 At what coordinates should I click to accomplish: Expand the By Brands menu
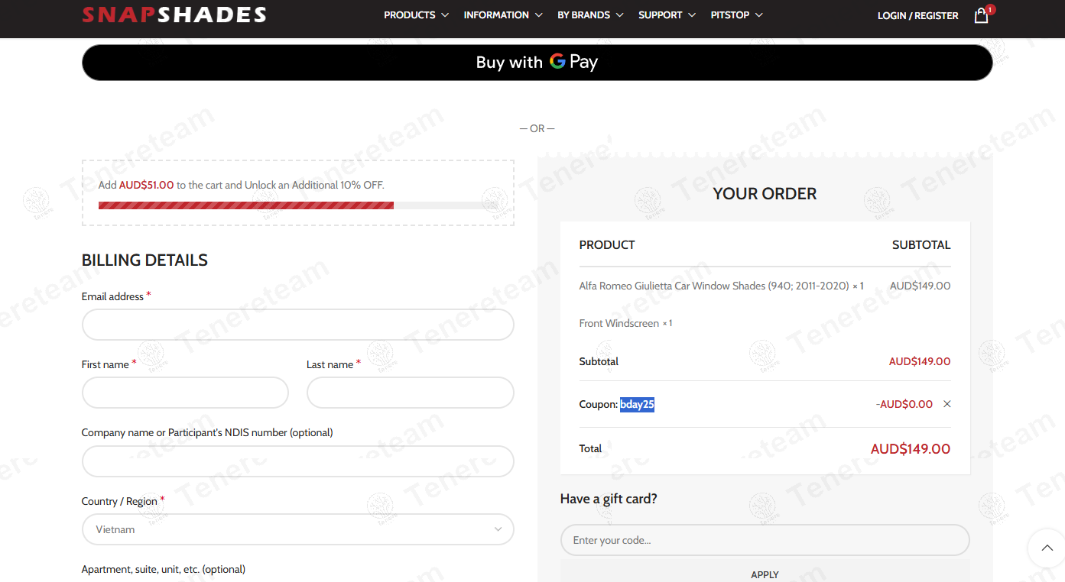tap(590, 15)
